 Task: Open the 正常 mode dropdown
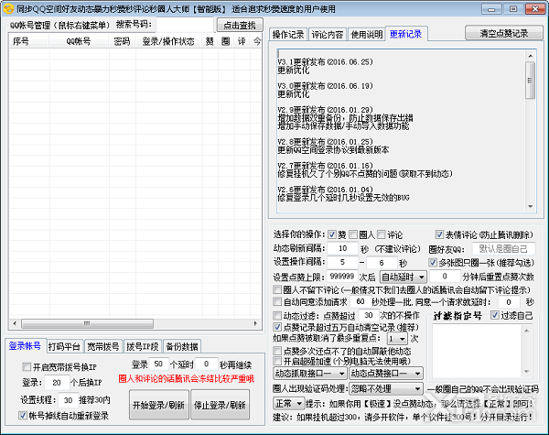click(288, 404)
